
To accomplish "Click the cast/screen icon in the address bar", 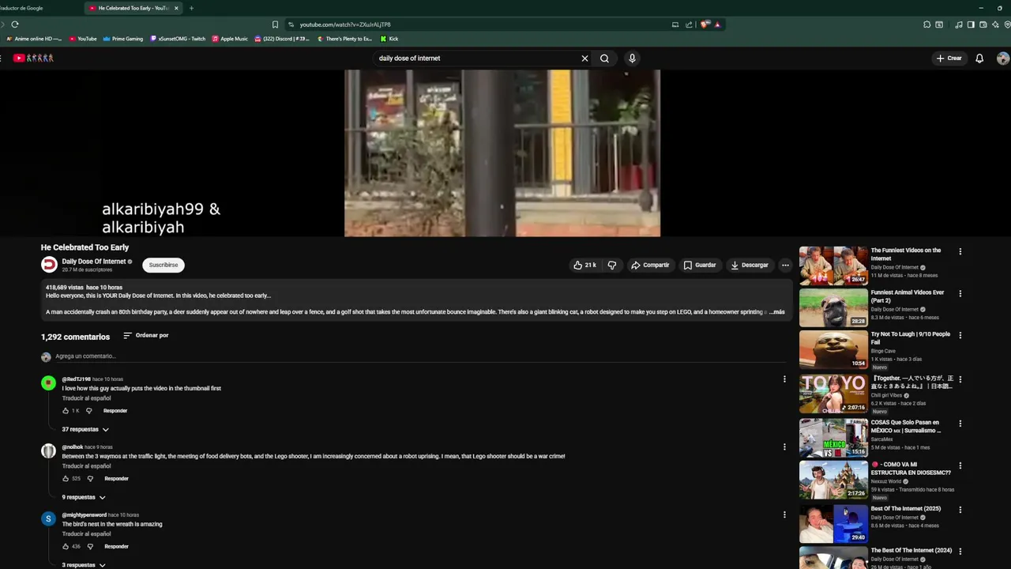I will 675,24.
